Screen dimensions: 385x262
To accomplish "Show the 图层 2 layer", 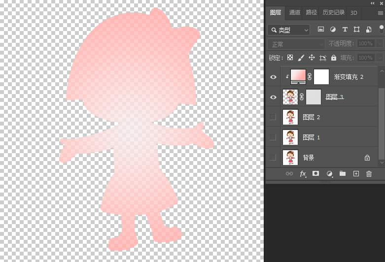I will tap(273, 117).
